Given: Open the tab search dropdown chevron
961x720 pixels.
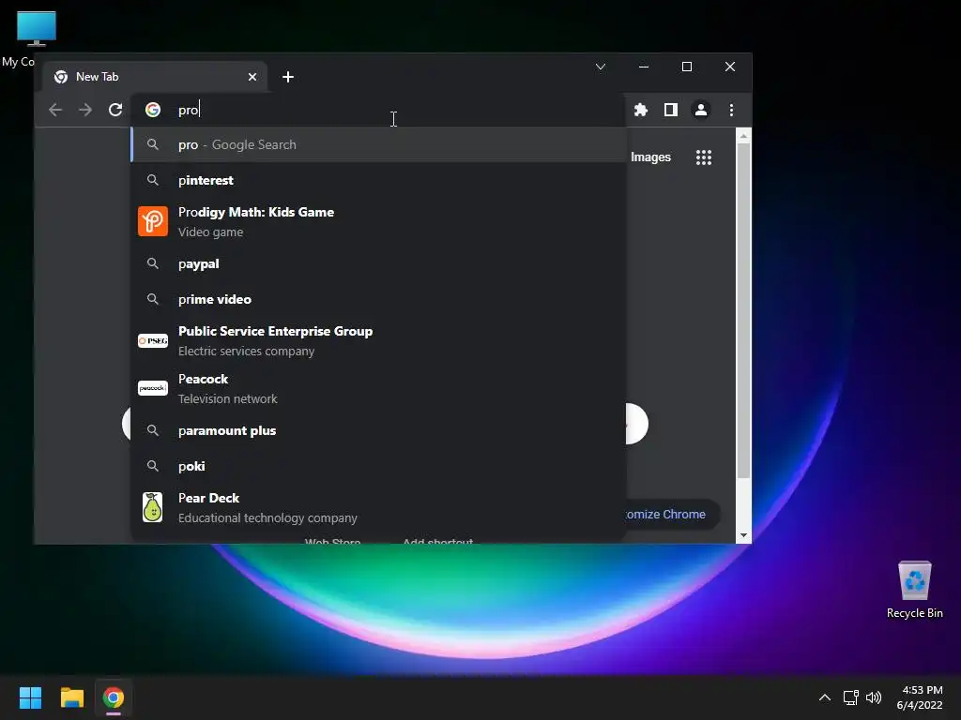Looking at the screenshot, I should 601,67.
